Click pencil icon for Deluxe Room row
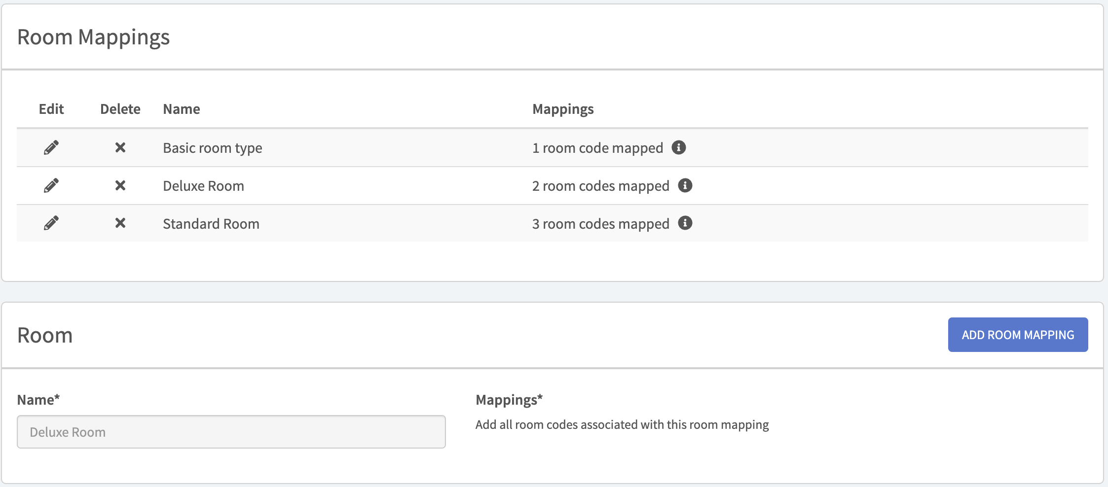The height and width of the screenshot is (487, 1108). pos(51,185)
